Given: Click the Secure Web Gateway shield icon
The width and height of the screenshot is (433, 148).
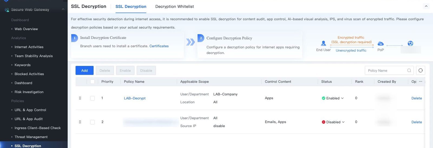Looking at the screenshot, I should tap(7, 10).
